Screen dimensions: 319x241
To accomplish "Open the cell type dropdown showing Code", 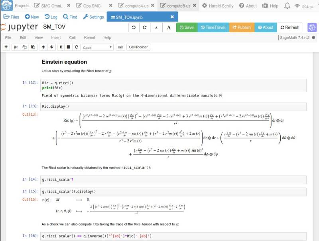I will (x=98, y=47).
